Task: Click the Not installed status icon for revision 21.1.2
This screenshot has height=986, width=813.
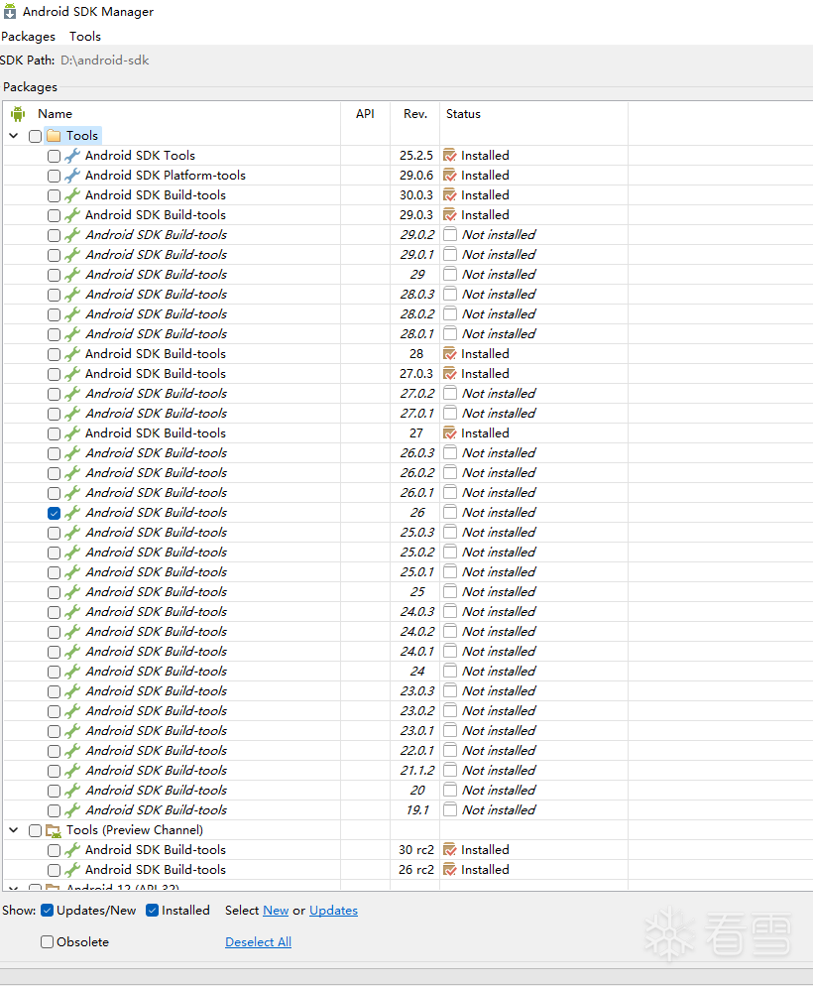Action: tap(450, 771)
